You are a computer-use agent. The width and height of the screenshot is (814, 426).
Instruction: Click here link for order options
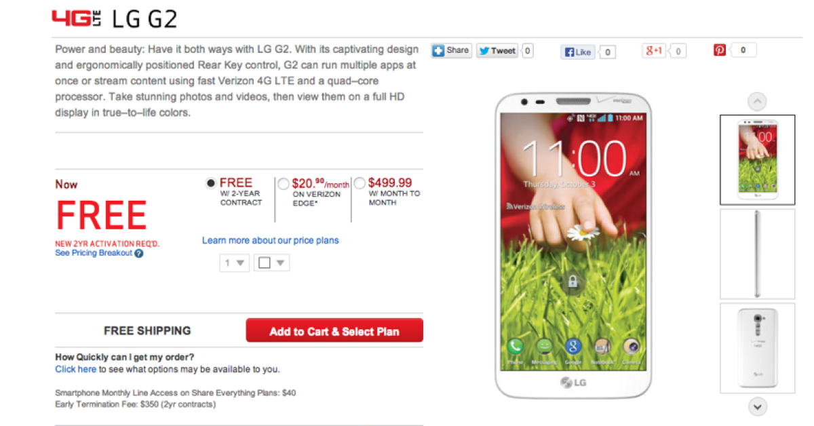[76, 370]
